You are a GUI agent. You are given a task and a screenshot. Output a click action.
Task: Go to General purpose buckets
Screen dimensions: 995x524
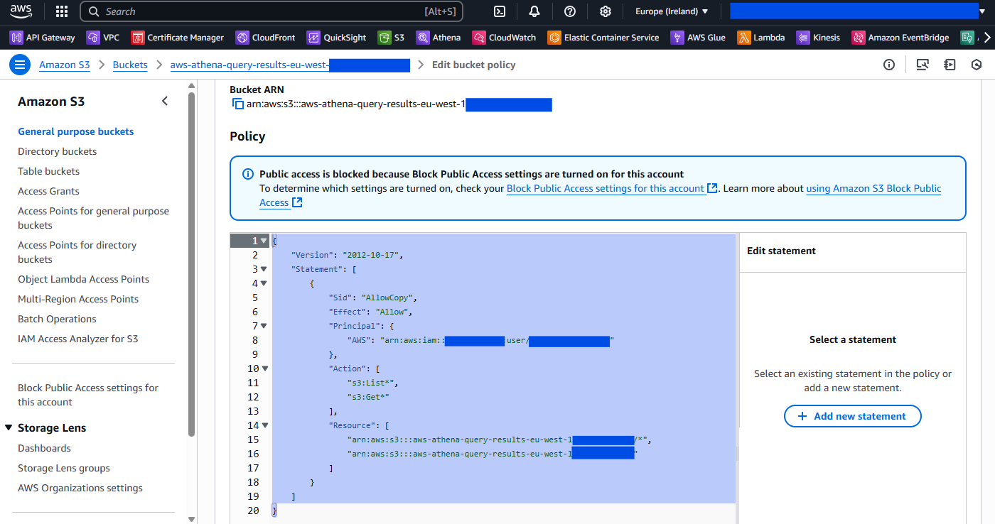coord(76,131)
